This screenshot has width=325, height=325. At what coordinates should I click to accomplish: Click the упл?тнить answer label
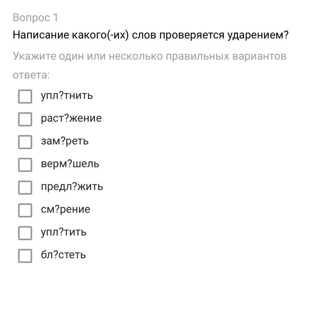point(67,96)
